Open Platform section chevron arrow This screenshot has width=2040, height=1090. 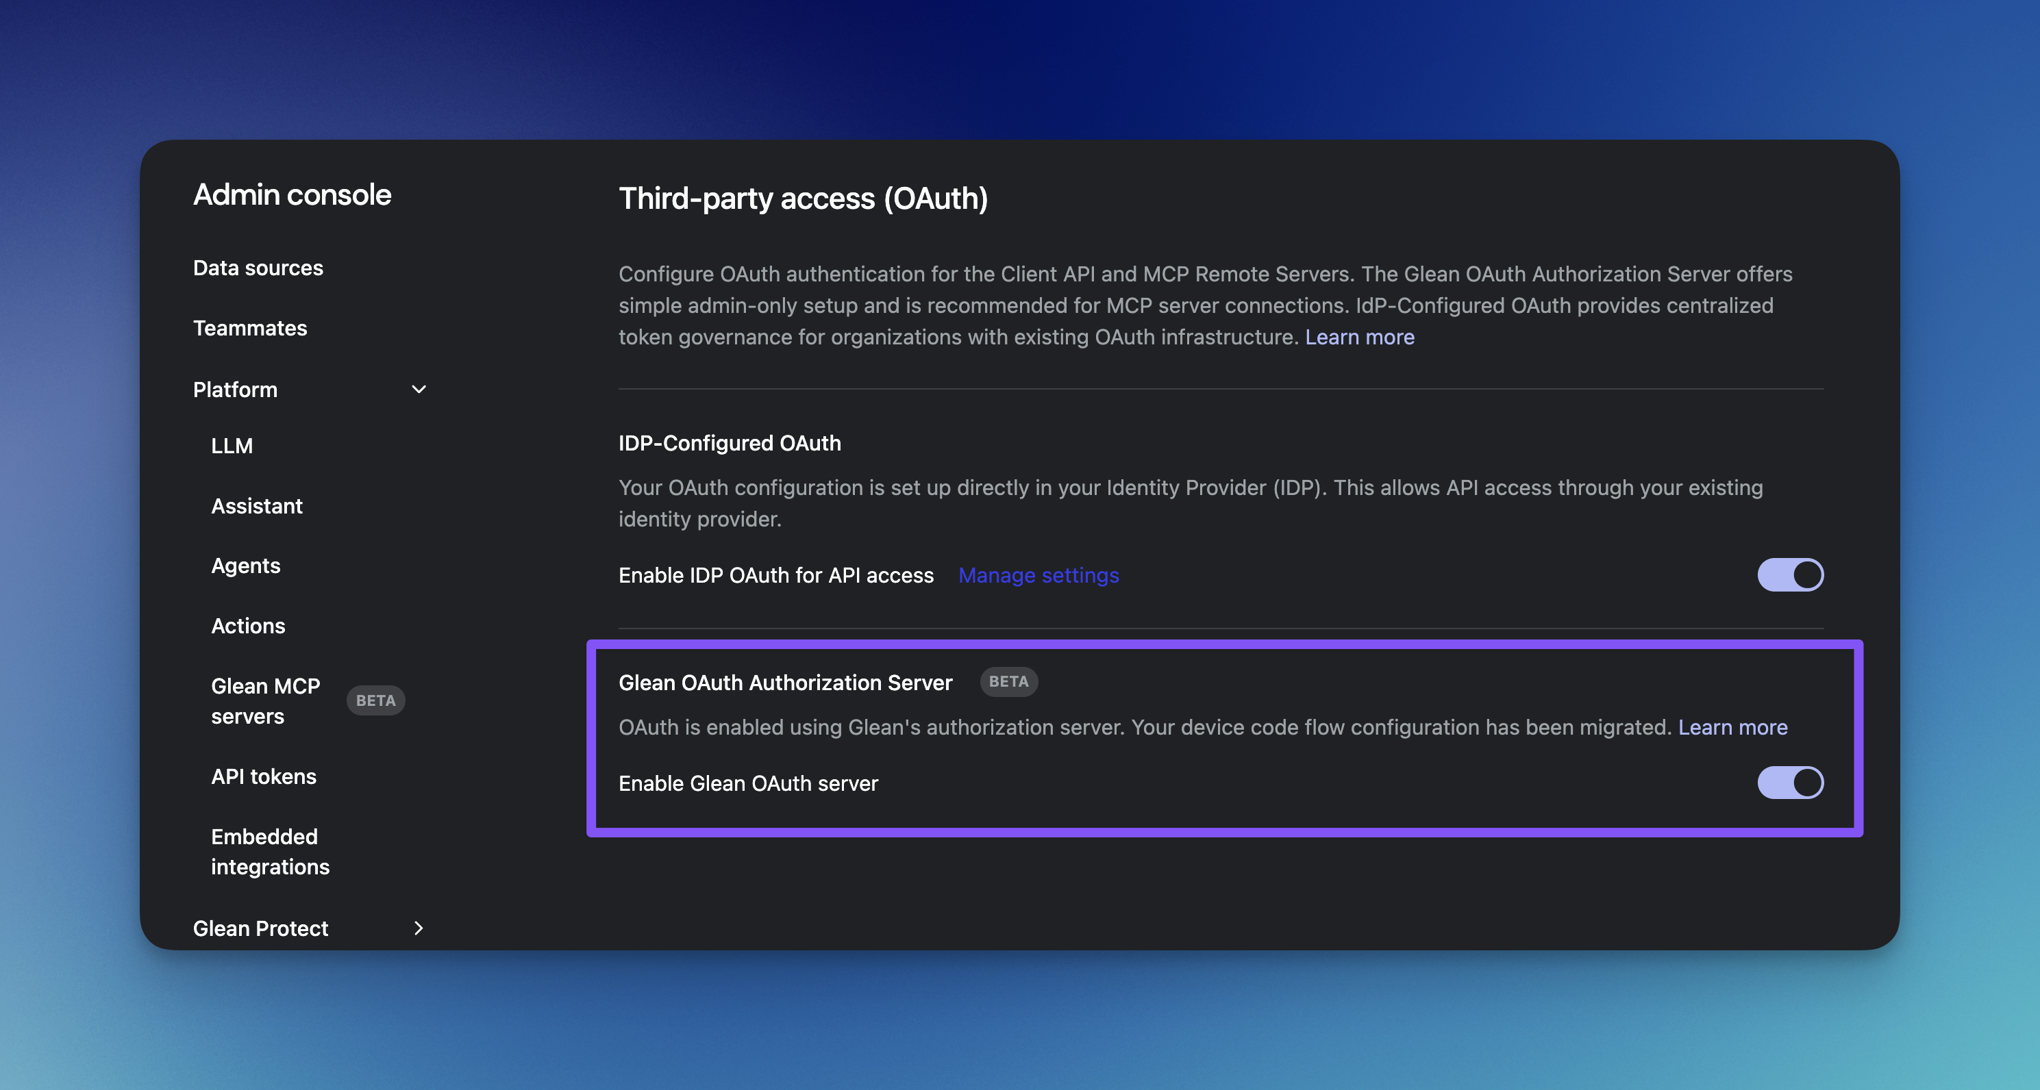pyautogui.click(x=419, y=390)
